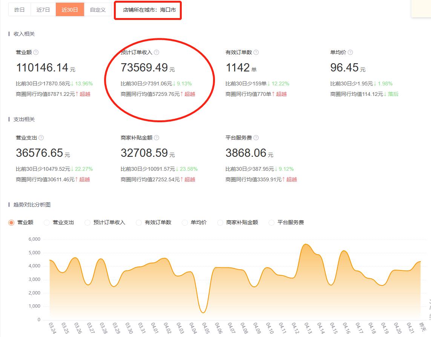Select 商家补贴金额 trend radio button

click(x=220, y=222)
